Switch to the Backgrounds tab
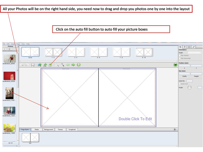Image resolution: width=203 pixels, height=152 pixels. [x=48, y=130]
